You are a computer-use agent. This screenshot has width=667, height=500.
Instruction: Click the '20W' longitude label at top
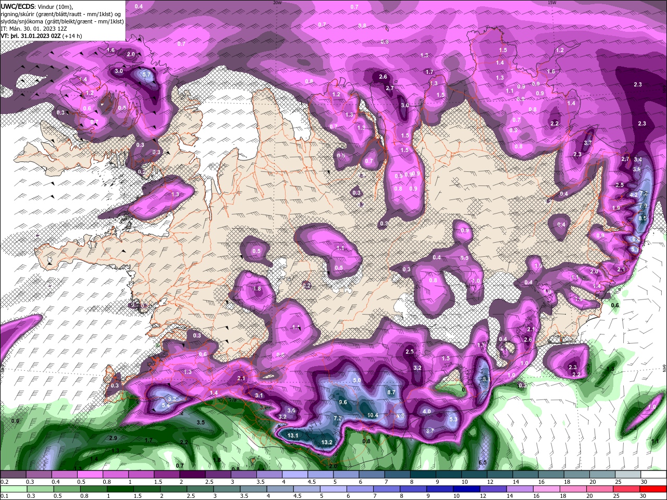[277, 2]
